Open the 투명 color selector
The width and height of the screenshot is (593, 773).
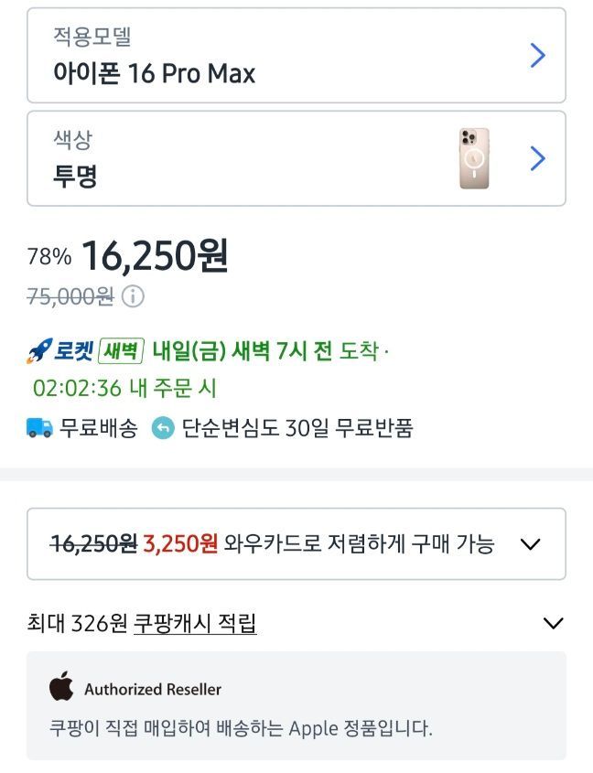pyautogui.click(x=76, y=176)
